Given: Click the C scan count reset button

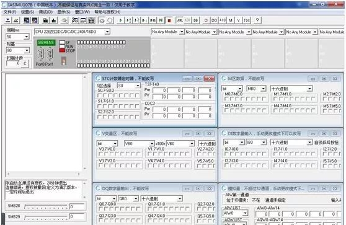Looking at the screenshot, I should tap(25, 63).
